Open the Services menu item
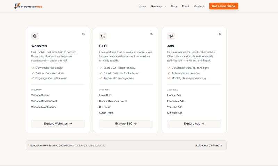Image resolution: width=278 pixels, height=166 pixels. click(156, 6)
